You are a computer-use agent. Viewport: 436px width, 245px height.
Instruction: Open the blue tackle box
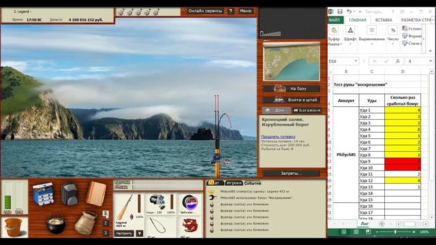[x=43, y=193]
